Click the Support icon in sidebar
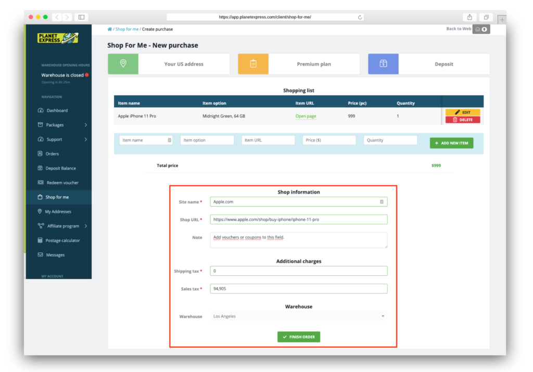 point(41,139)
